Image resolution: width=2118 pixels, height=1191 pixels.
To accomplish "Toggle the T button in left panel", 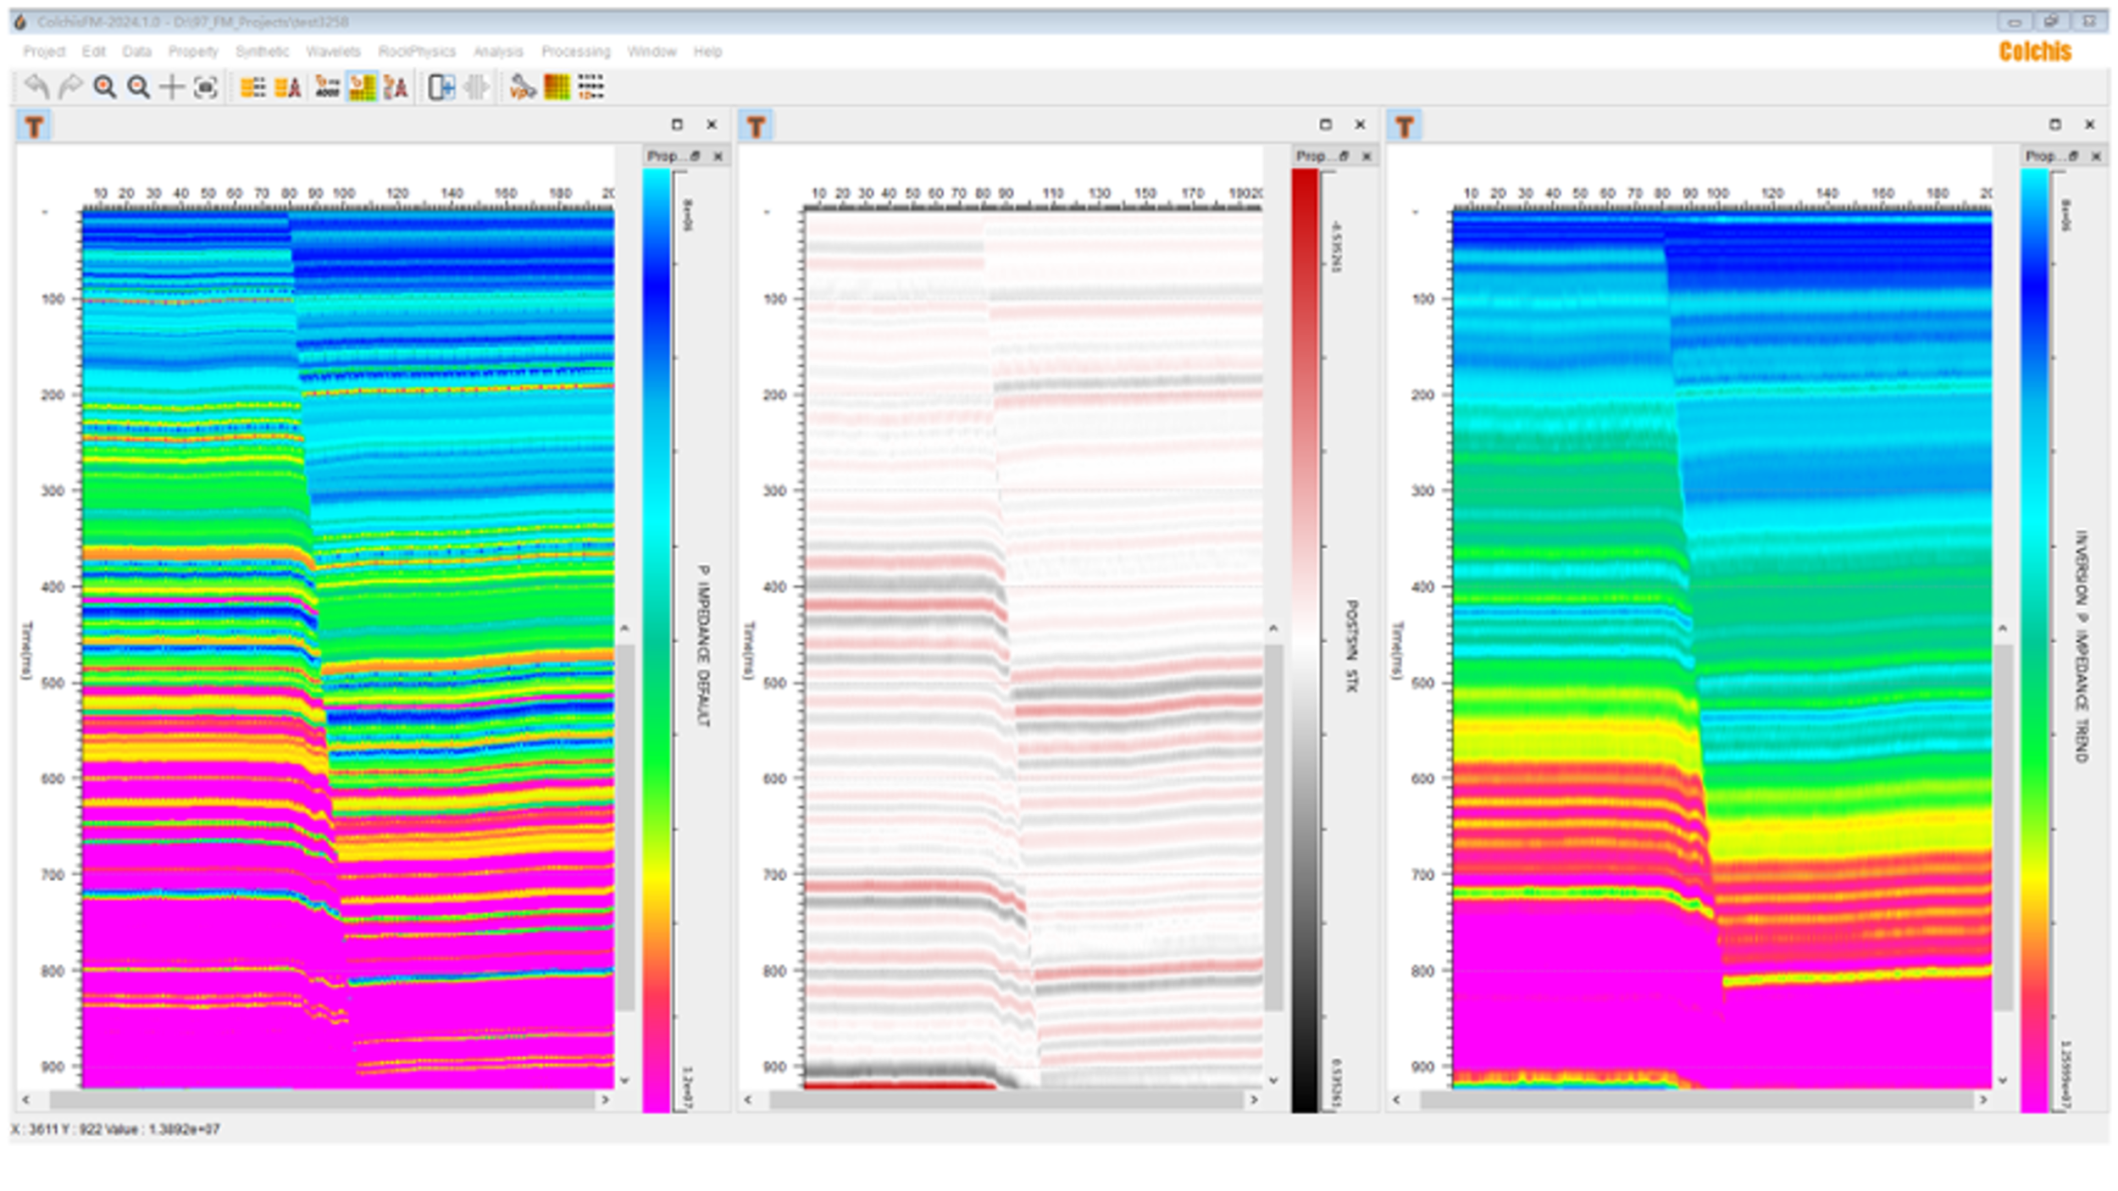I will [x=34, y=126].
